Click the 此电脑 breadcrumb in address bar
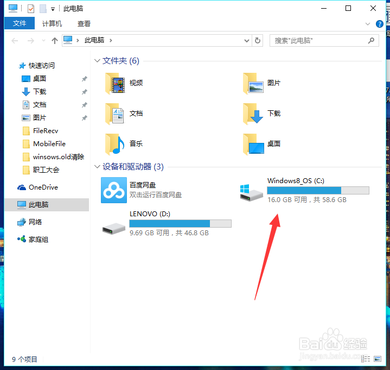 click(94, 40)
